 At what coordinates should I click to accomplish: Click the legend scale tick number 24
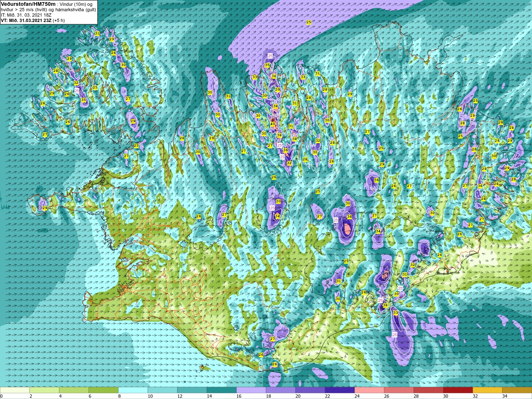click(x=357, y=396)
